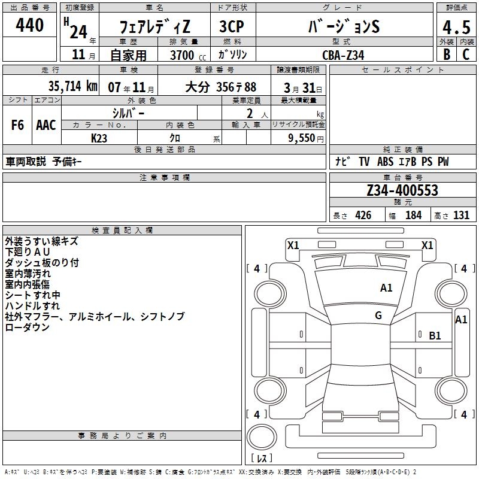Select the seating capacity 2 人
479x479 pixels.
click(257, 114)
